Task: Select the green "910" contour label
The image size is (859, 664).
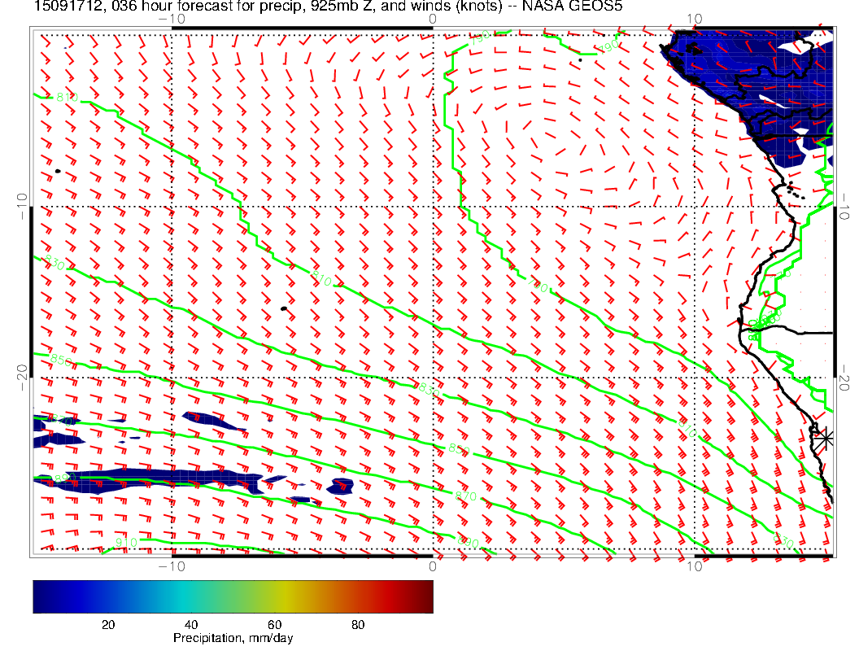Action: (x=125, y=543)
